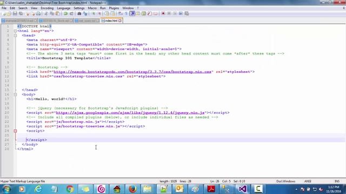Select the index.html tab

click(111, 20)
